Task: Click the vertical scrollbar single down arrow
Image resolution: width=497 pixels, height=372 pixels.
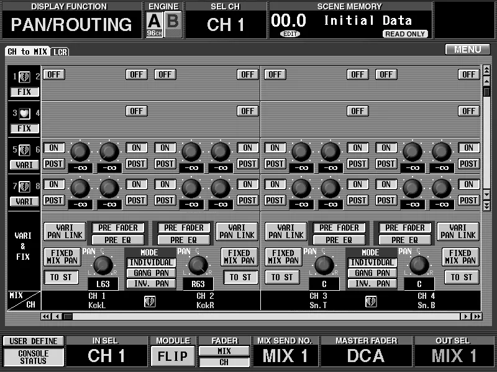Action: point(486,194)
